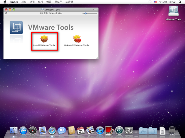185x138 pixels.
Task: Open System Preferences from the Dock
Action: pyautogui.click(x=129, y=131)
